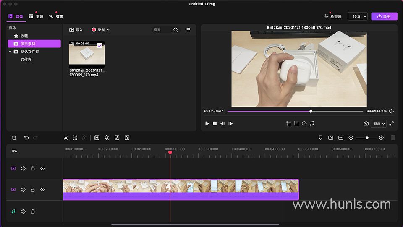Zoom in timeline with plus button
Screen dimensions: 403x227
click(382, 138)
